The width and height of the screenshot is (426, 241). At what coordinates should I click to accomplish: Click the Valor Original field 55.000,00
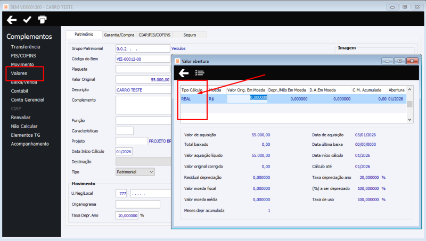(x=143, y=79)
